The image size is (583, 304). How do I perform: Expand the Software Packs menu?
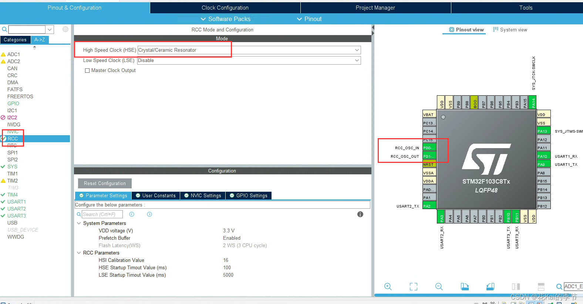(225, 19)
